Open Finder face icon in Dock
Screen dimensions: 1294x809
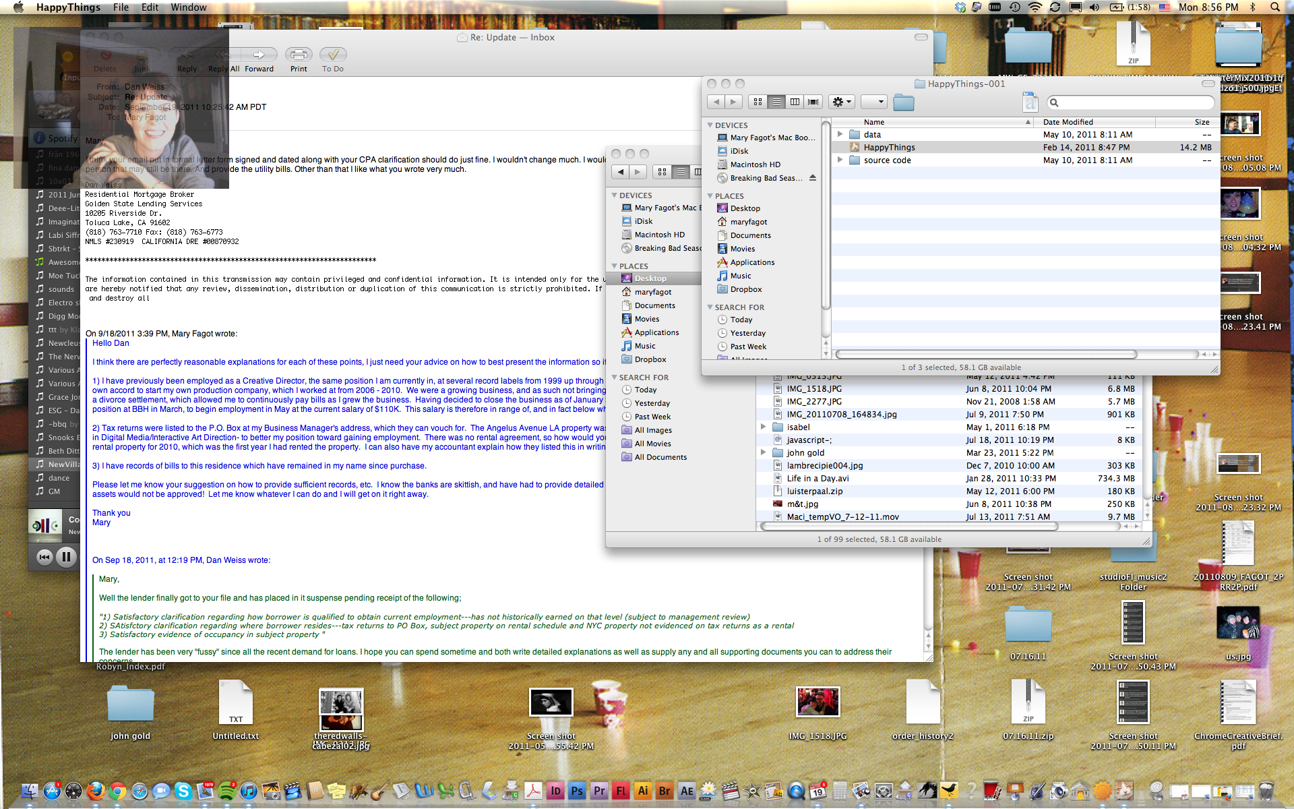(30, 791)
